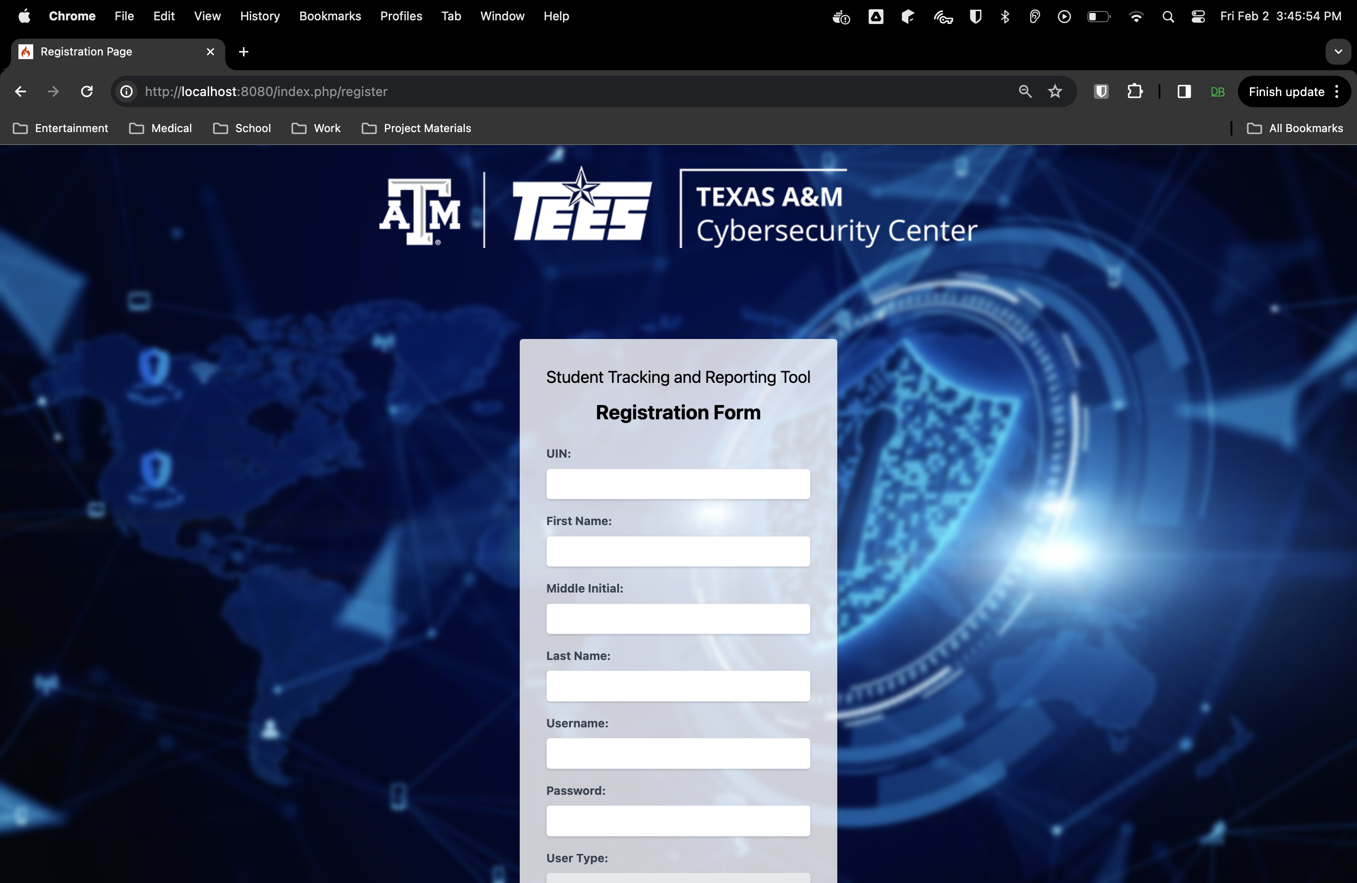Viewport: 1357px width, 883px height.
Task: Open the Bookmarks menu
Action: 330,17
